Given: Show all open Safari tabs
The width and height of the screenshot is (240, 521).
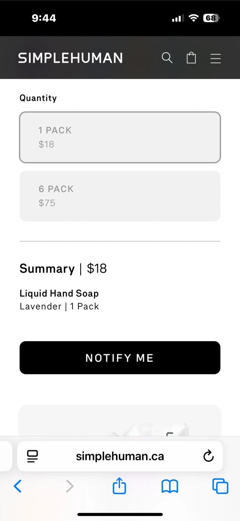Looking at the screenshot, I should click(220, 486).
